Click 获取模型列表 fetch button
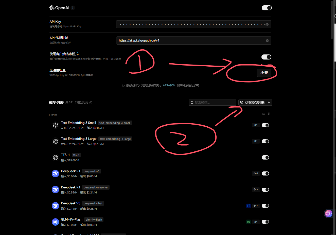The width and height of the screenshot is (336, 235). 252,102
